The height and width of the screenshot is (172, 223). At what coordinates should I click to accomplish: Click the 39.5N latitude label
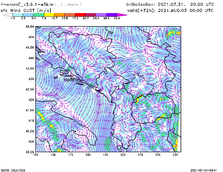[30, 152]
